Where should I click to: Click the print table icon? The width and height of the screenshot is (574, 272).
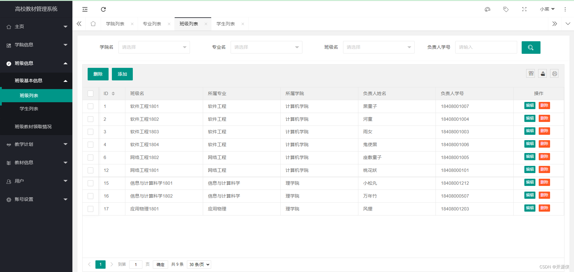click(554, 74)
